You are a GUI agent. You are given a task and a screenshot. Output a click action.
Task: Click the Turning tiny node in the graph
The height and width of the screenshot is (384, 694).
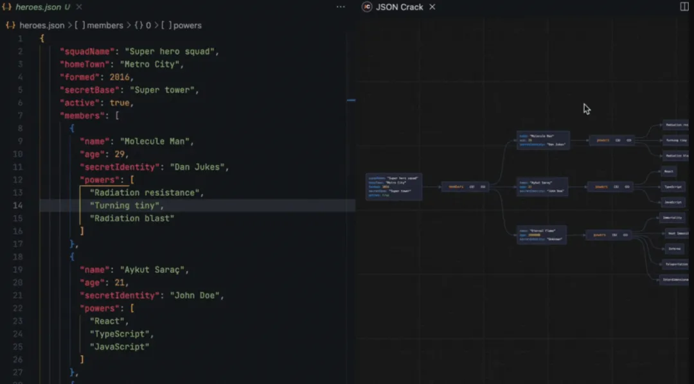pyautogui.click(x=675, y=140)
